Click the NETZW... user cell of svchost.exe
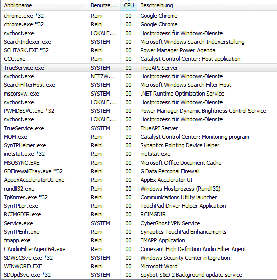The height and width of the screenshot is (280, 277). coord(102,76)
